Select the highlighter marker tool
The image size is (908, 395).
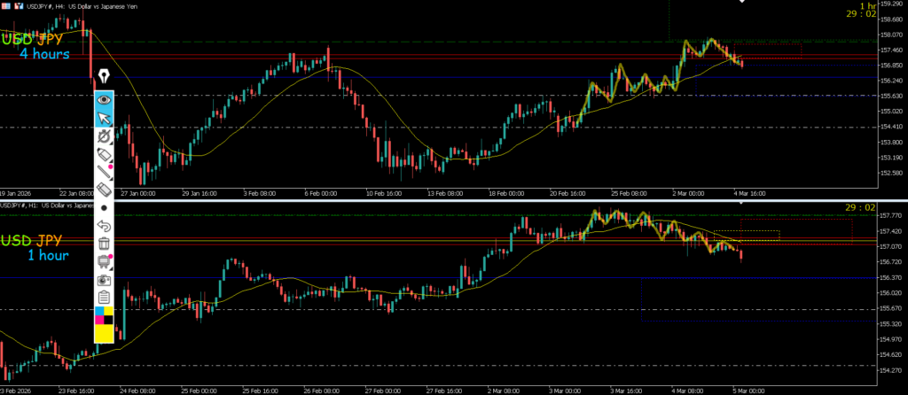(x=105, y=155)
